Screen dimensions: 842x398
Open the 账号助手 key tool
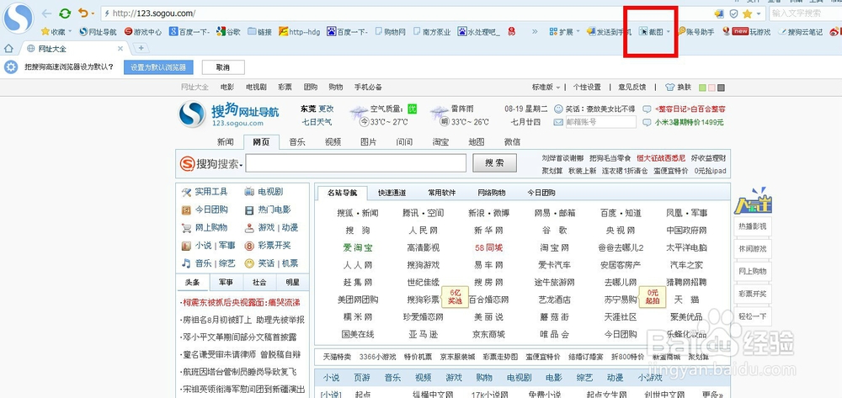696,32
